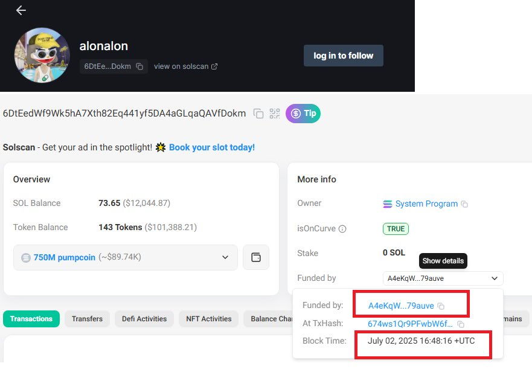
Task: Select the Transactions tab
Action: 31,319
